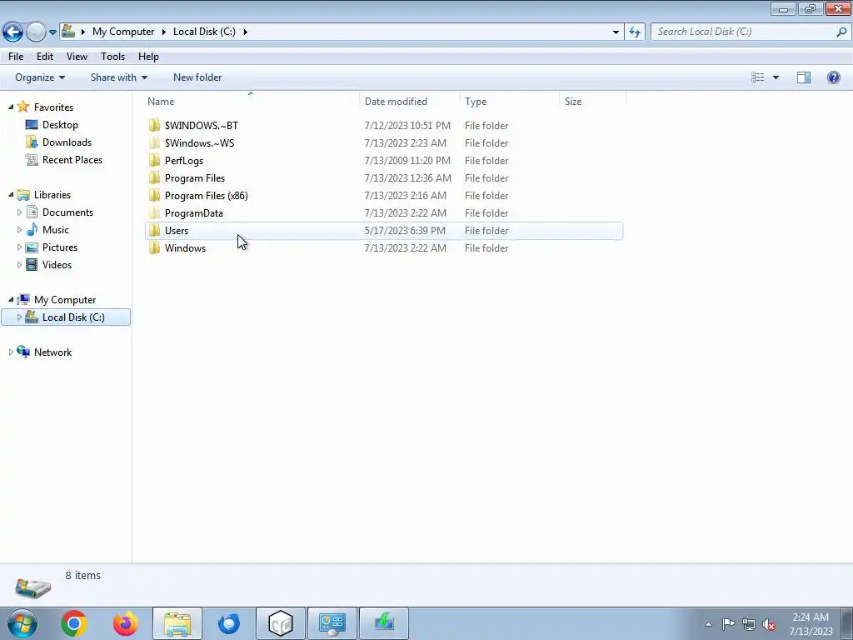
Task: Open the muted volume icon
Action: (x=769, y=624)
